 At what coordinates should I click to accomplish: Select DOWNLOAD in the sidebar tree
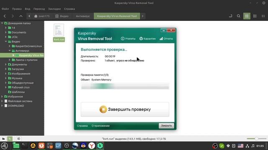click(x=16, y=105)
